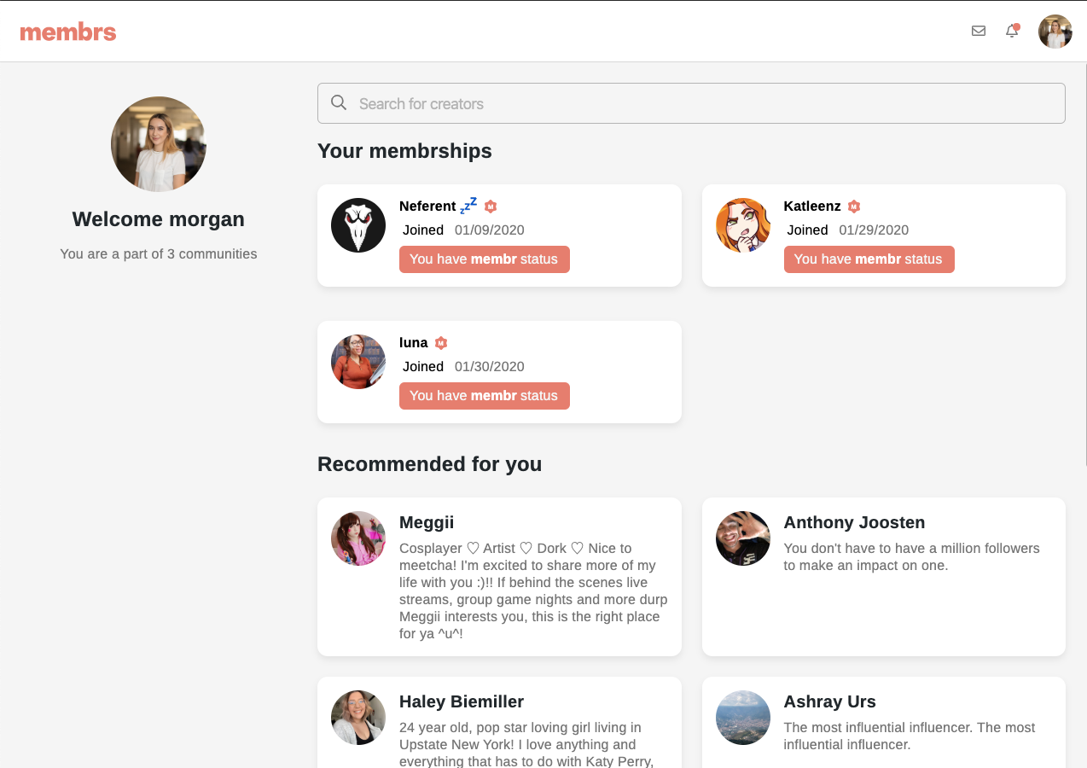The width and height of the screenshot is (1087, 768).
Task: Open the profile avatar in top bar
Action: [1055, 32]
